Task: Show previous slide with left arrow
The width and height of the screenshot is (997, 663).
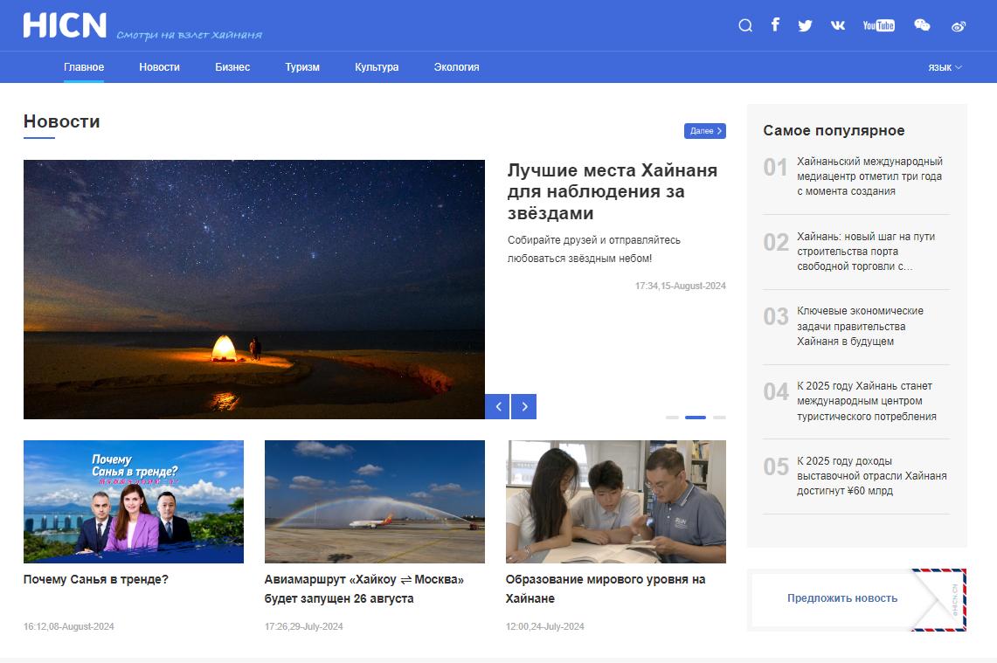Action: click(497, 406)
